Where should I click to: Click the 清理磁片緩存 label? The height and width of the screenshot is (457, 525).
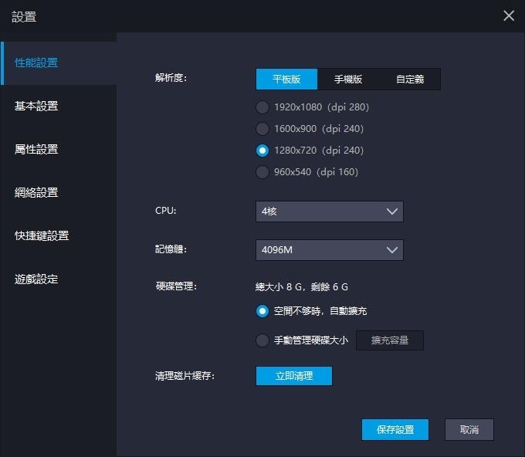[185, 376]
